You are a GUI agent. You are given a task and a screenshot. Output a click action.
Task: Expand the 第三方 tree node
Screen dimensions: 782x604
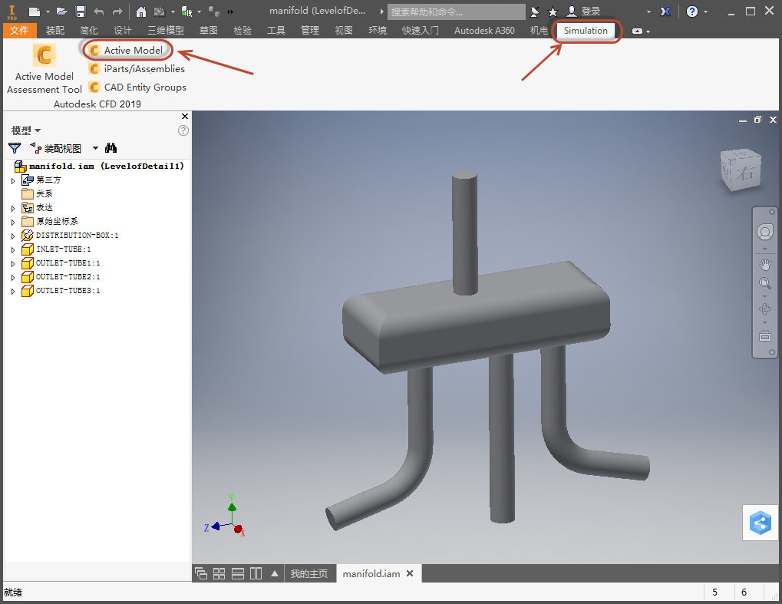(x=13, y=180)
